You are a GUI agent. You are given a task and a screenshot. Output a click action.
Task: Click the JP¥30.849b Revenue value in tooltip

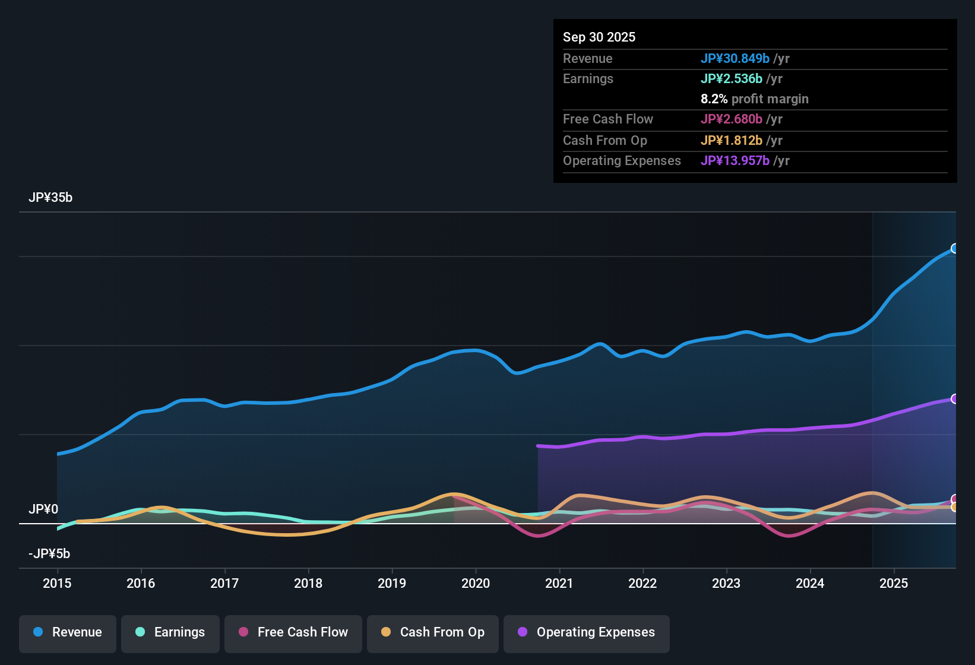coord(735,58)
